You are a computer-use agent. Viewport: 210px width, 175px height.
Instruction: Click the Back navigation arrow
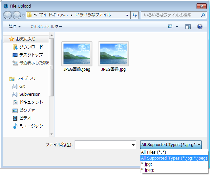[8, 15]
